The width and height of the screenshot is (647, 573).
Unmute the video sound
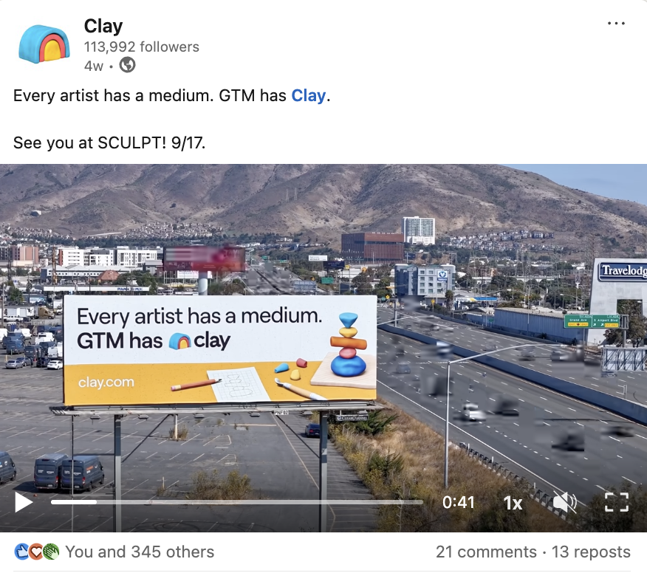click(x=564, y=502)
